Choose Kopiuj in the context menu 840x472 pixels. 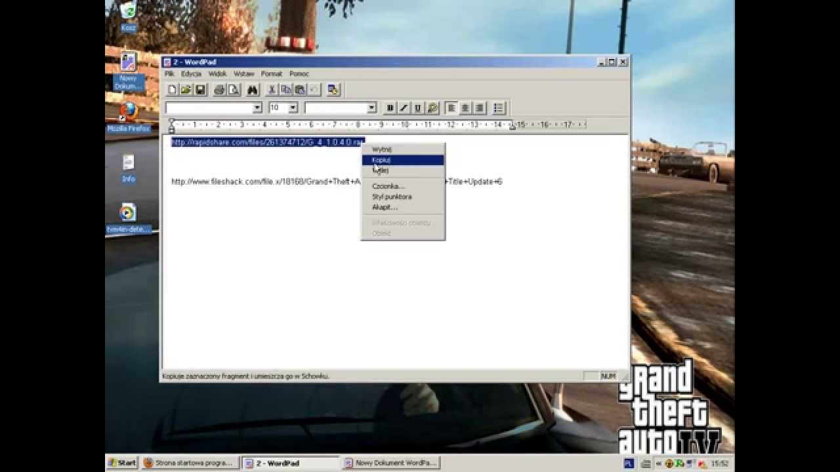pos(403,160)
